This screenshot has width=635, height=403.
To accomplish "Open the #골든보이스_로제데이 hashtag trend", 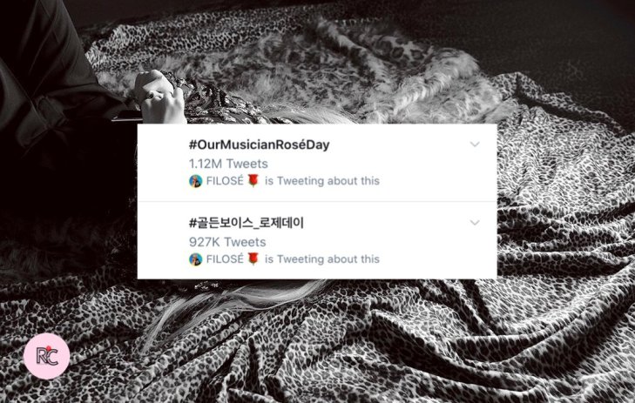I will click(x=247, y=223).
